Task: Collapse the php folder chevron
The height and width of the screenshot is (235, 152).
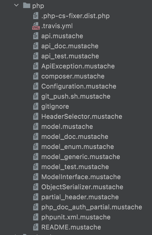Action: (x=16, y=5)
